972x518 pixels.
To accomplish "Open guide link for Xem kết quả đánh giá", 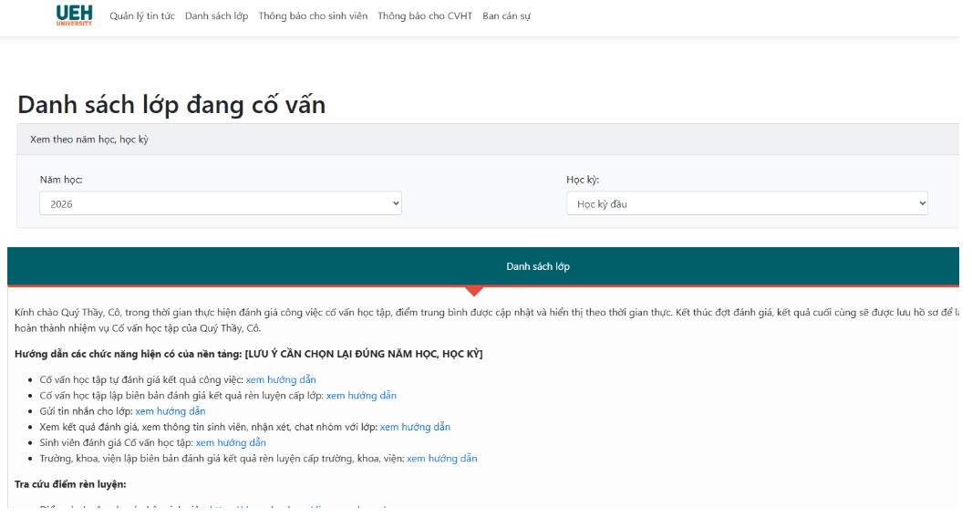I will pyautogui.click(x=415, y=428).
